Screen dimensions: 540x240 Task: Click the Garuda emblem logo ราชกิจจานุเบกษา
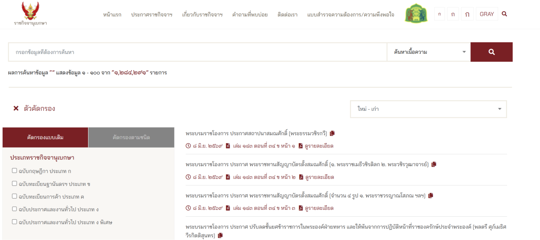point(31,13)
